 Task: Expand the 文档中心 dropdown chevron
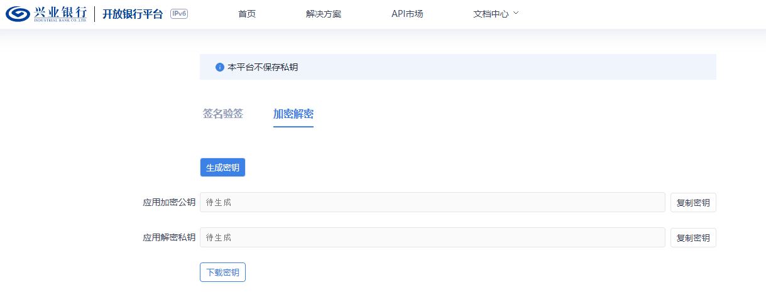(517, 13)
